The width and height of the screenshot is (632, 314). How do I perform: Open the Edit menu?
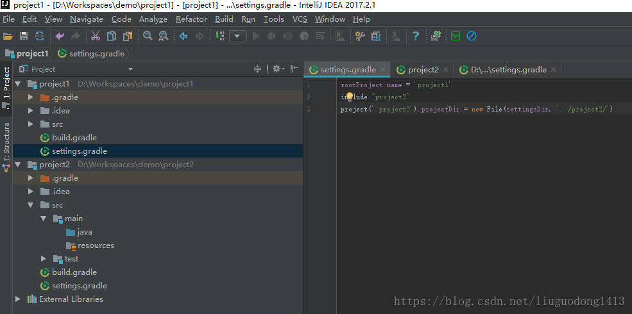(30, 19)
